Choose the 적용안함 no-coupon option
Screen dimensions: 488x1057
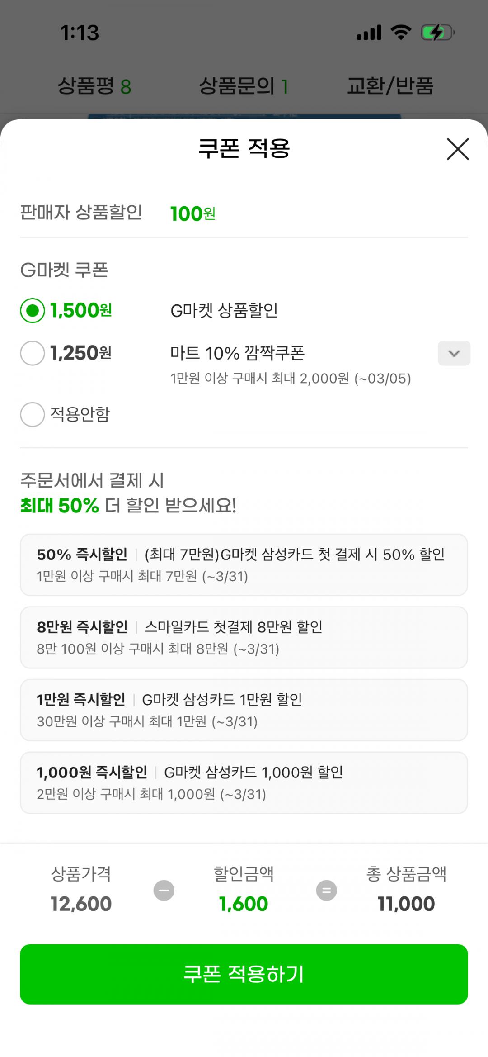click(x=33, y=414)
